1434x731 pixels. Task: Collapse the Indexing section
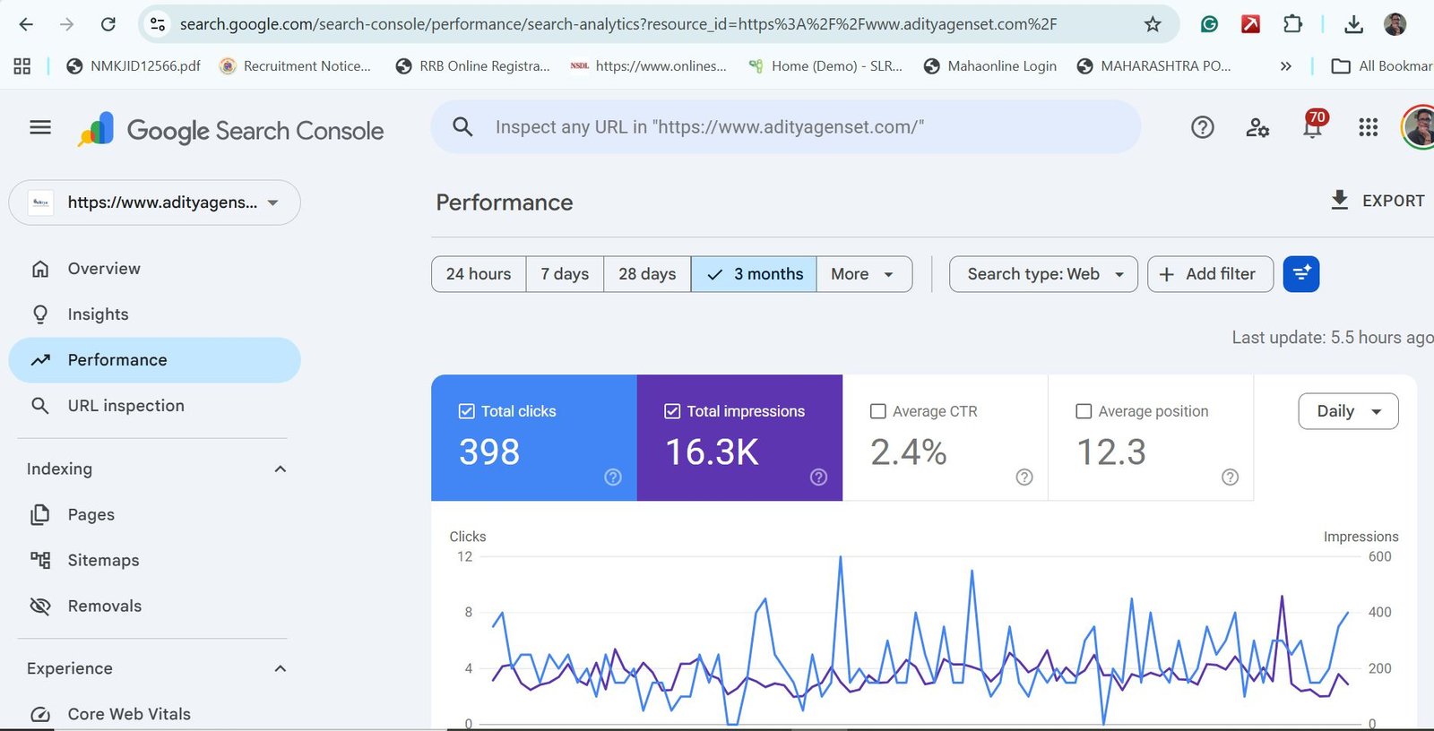[x=280, y=469]
